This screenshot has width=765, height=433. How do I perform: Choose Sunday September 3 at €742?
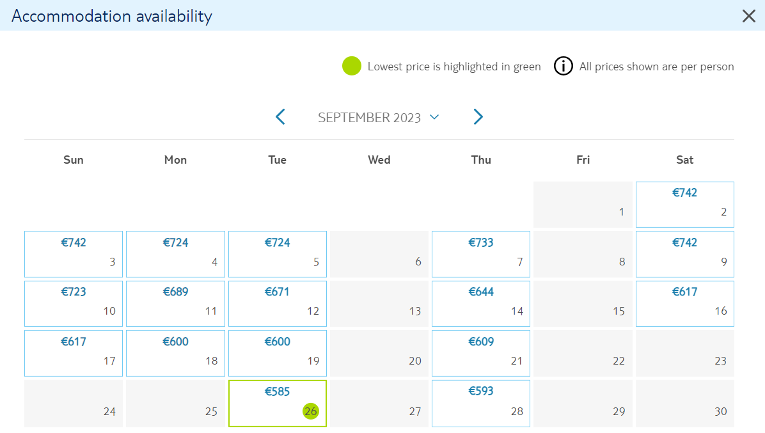(x=74, y=254)
